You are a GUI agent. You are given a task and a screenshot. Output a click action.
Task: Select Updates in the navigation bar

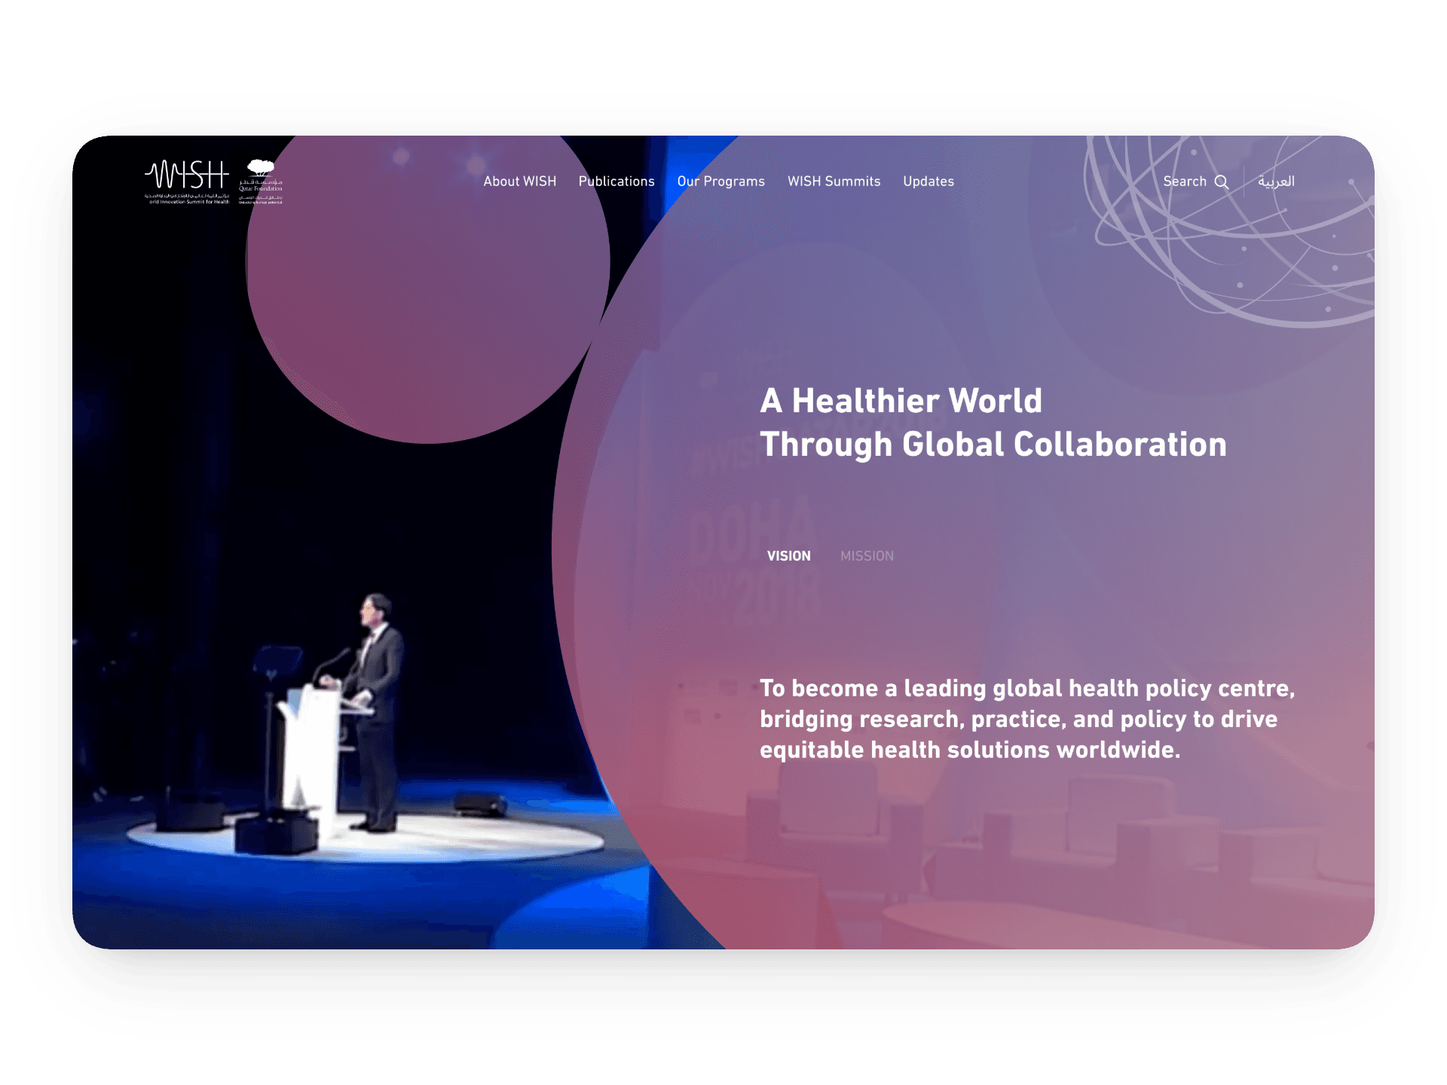point(928,182)
